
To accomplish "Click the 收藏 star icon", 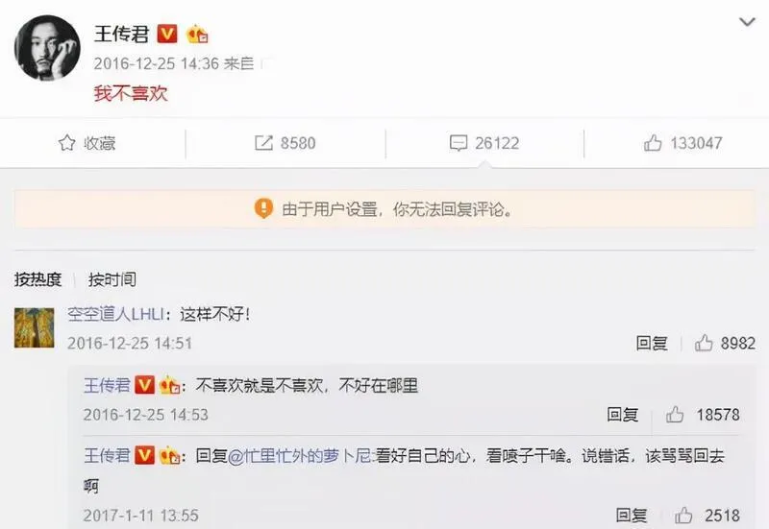I will tap(66, 143).
